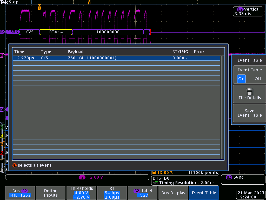The image size is (266, 200).
Task: Turn Event Table On
Action: [241, 79]
